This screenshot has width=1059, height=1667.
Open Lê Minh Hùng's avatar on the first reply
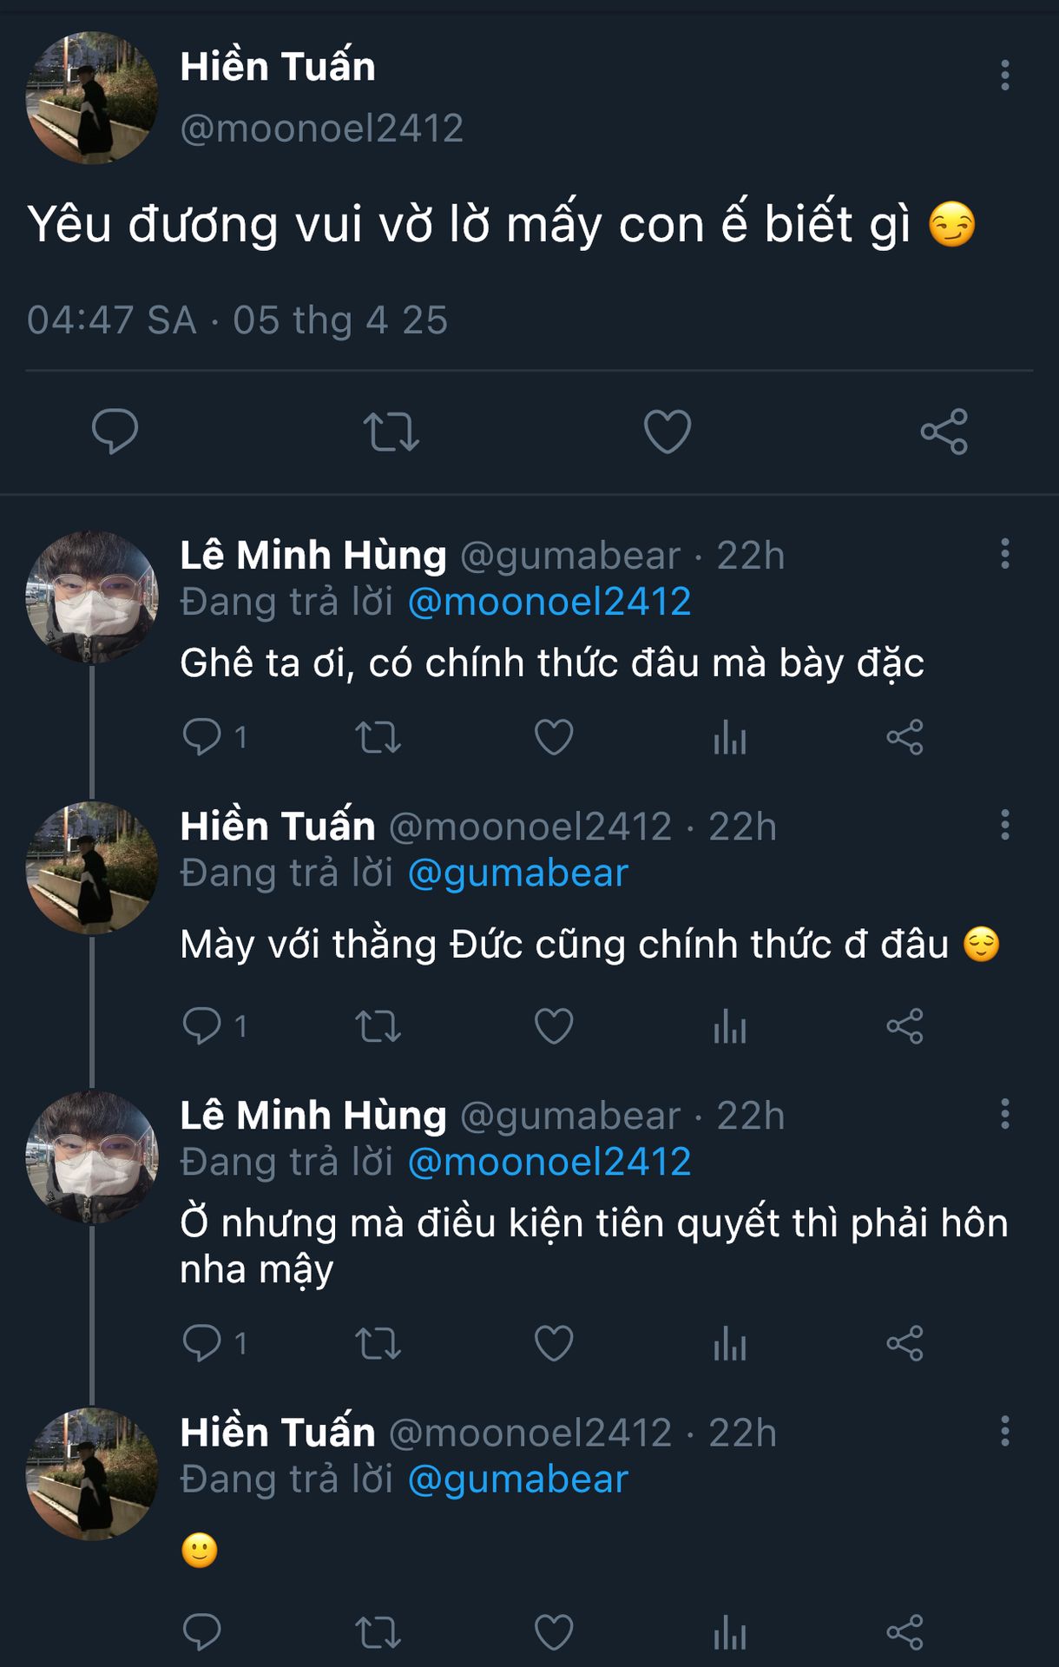click(92, 597)
